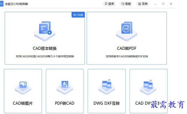
Task: Maximize the CAD converter window
Action: [x=163, y=4]
